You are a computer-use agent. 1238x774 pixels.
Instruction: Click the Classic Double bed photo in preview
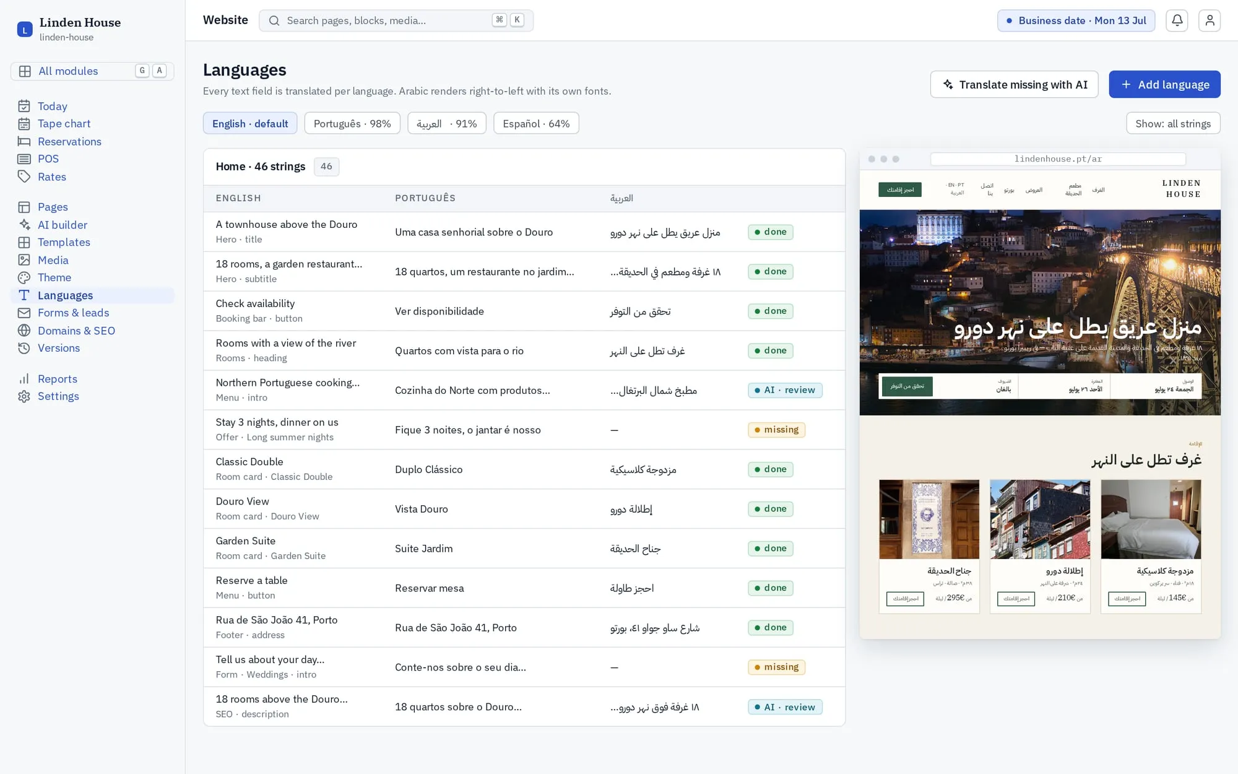1151,519
